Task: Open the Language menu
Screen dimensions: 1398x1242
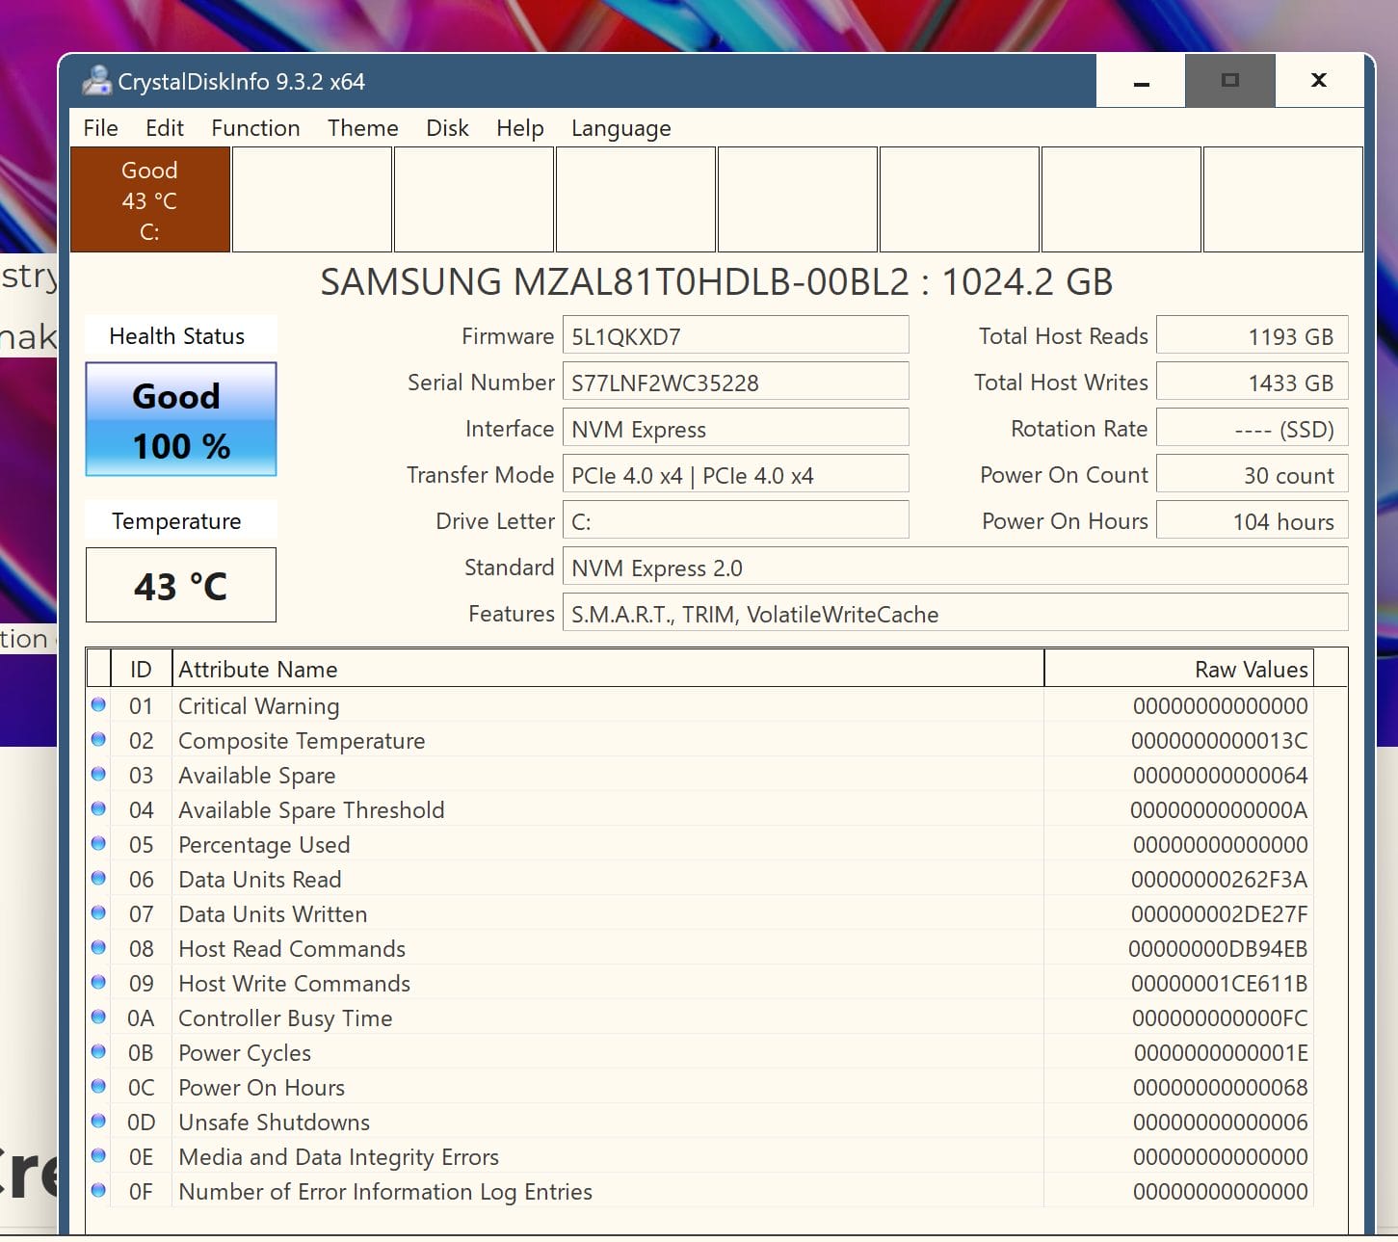Action: 620,128
